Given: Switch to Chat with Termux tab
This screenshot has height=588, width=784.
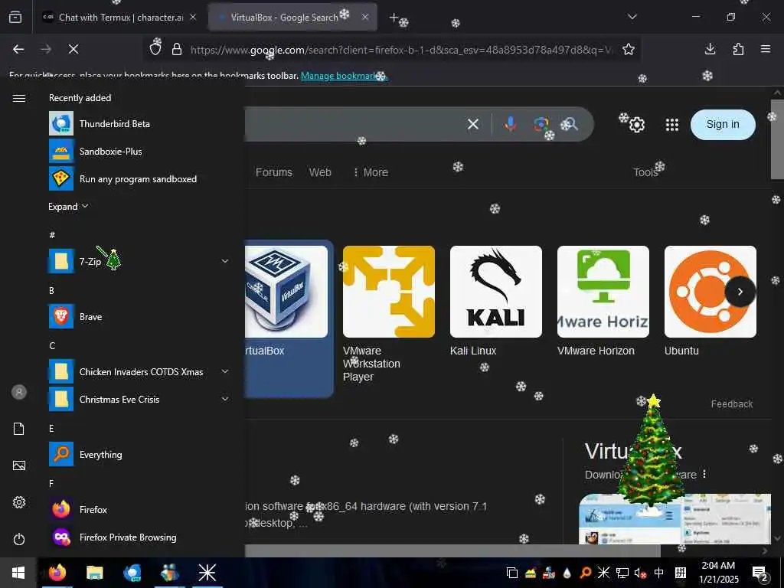Looking at the screenshot, I should pyautogui.click(x=120, y=17).
